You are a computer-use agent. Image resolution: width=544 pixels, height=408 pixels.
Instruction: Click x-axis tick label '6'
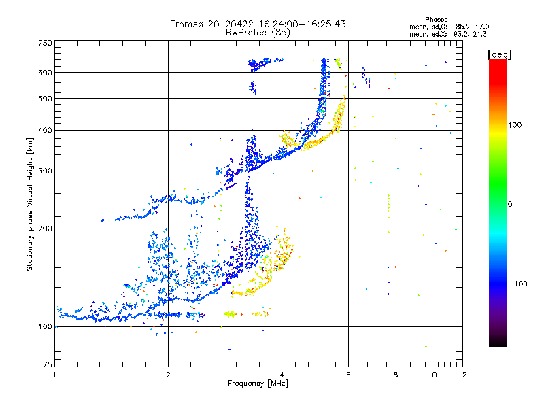(x=348, y=375)
